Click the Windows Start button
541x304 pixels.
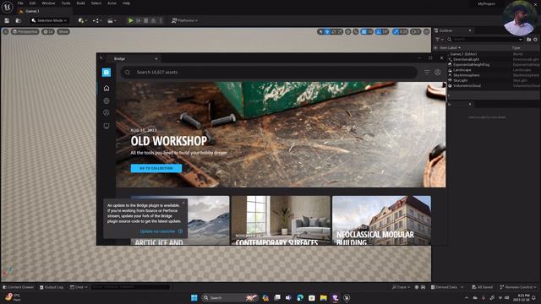pyautogui.click(x=194, y=298)
